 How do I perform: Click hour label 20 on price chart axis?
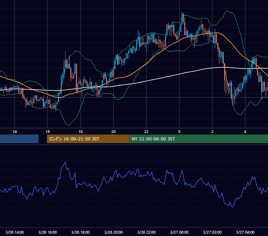tap(114, 132)
